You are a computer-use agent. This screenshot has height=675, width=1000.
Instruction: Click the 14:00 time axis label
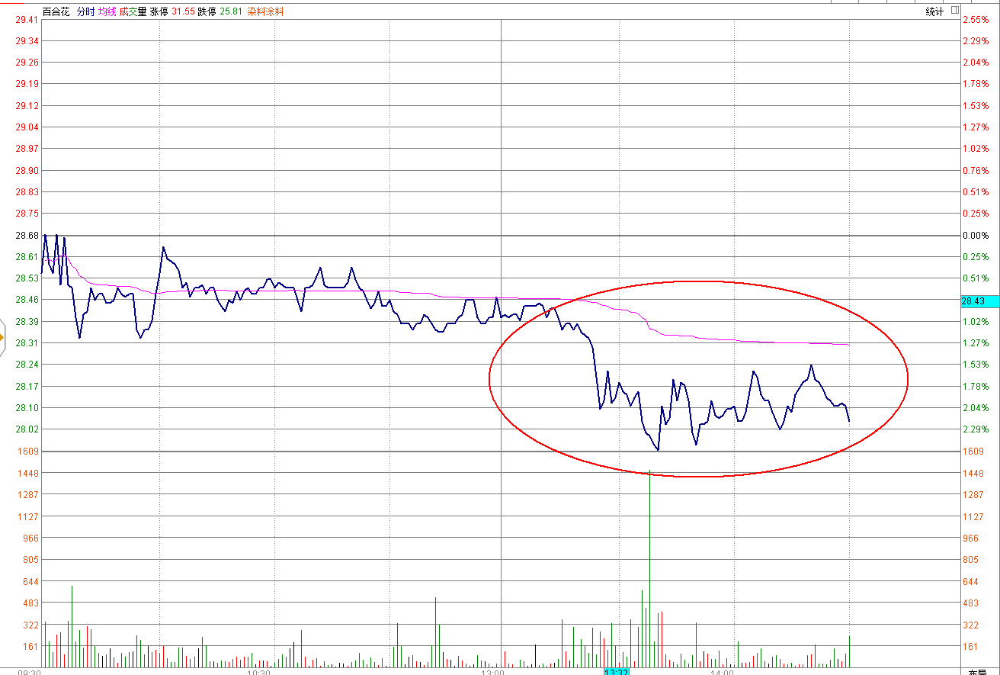coord(722,671)
